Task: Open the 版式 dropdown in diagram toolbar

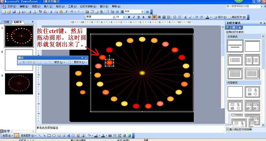Action: pyautogui.click(x=60, y=62)
